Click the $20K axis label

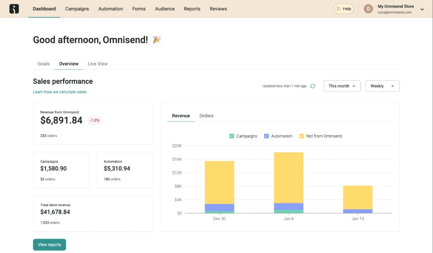coord(177,146)
